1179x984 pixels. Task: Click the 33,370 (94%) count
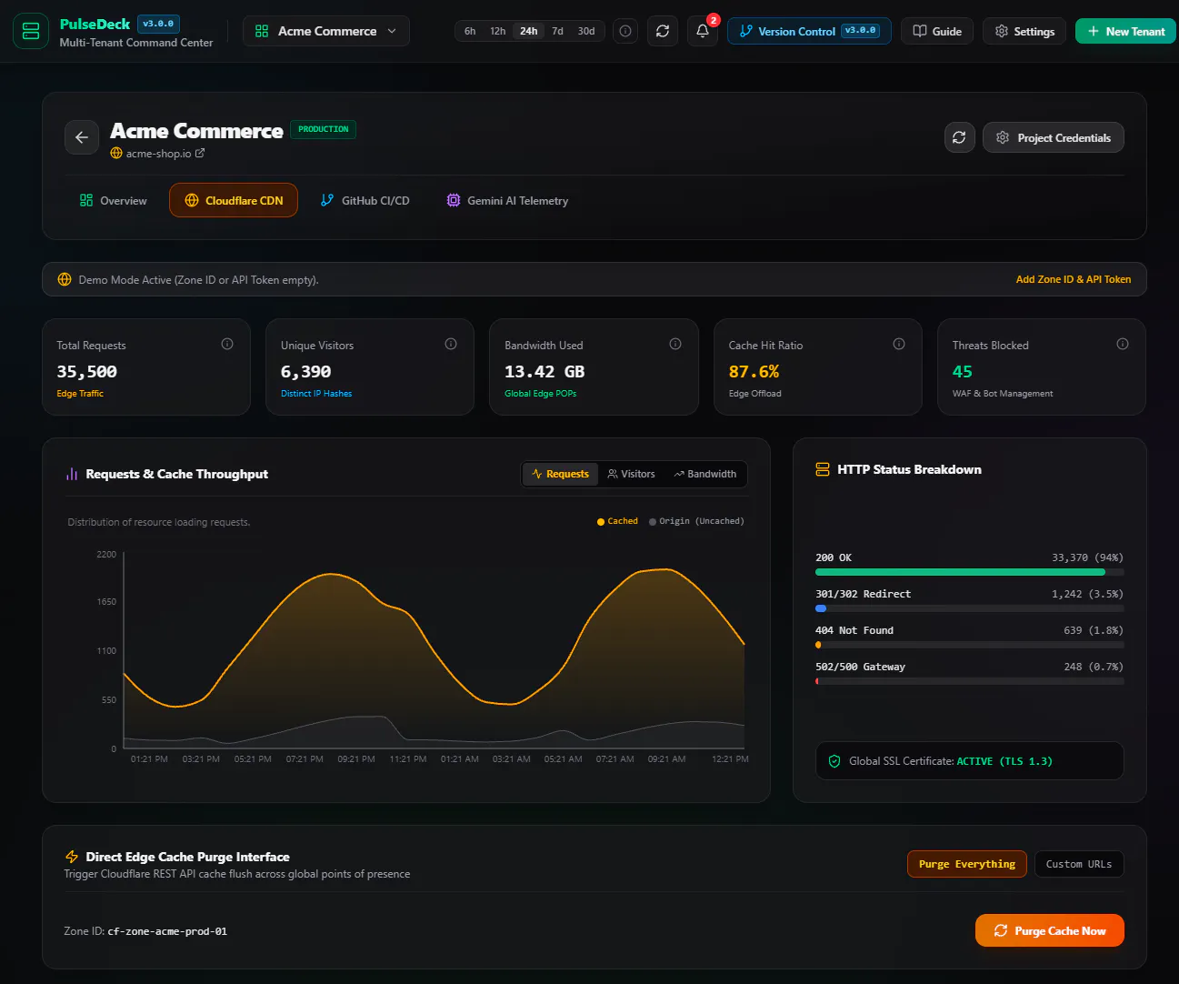pyautogui.click(x=1087, y=557)
